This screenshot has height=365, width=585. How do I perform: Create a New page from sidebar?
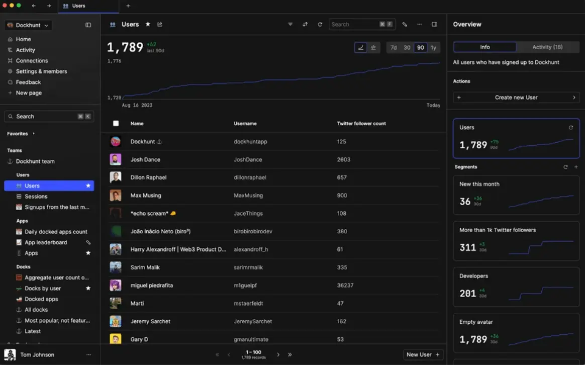pyautogui.click(x=29, y=93)
